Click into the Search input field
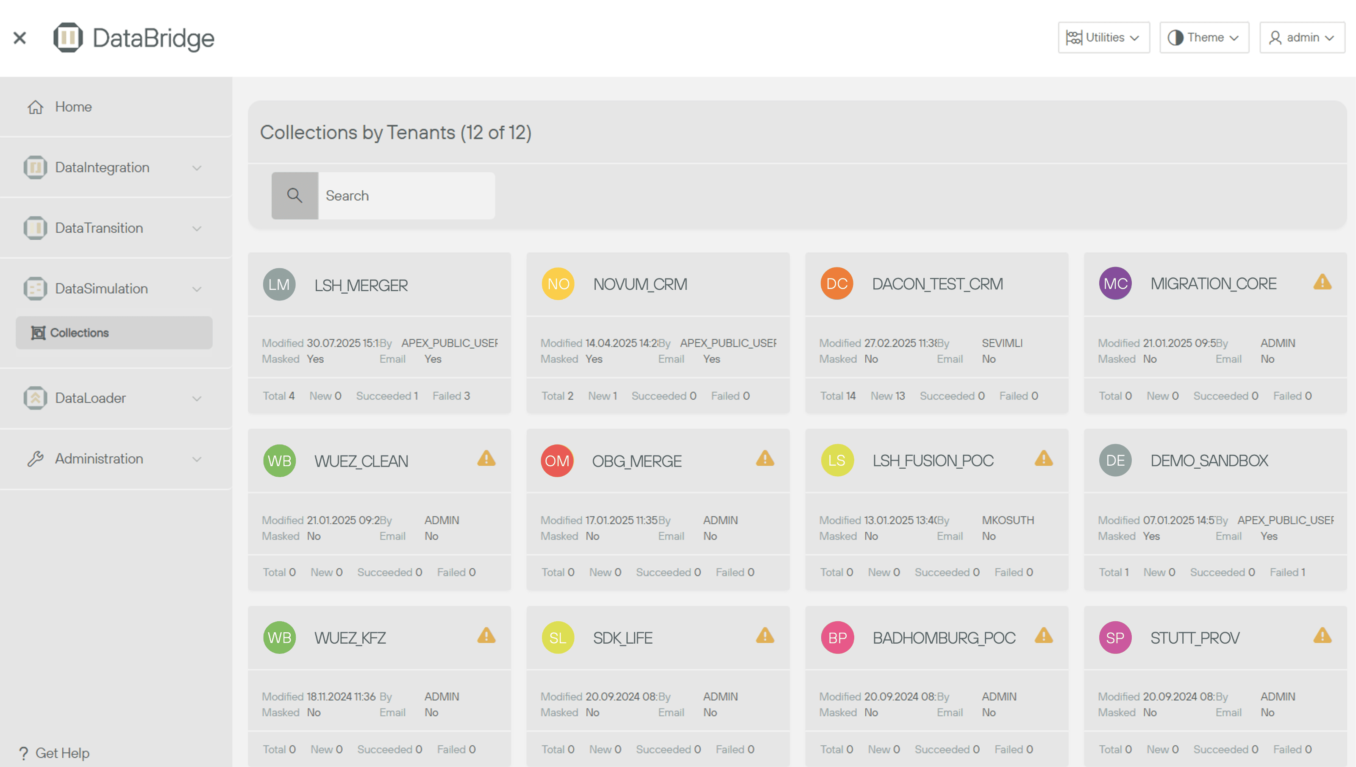 [406, 195]
